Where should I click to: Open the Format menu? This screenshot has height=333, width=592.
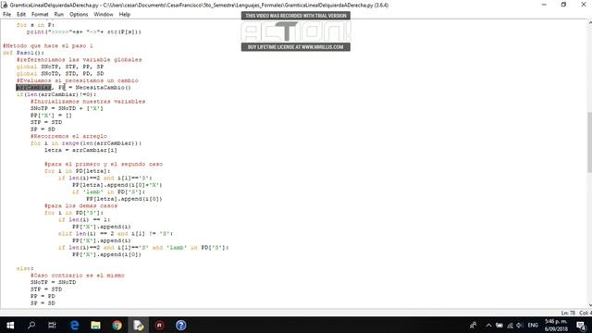[x=40, y=15]
